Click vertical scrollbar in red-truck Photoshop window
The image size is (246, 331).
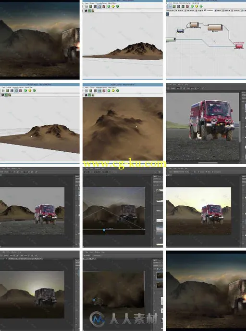[x=240, y=132]
